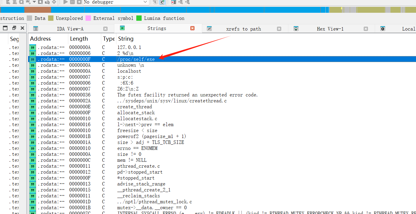416x214 pixels.
Task: Click the External symbol pink swatch
Action: pos(88,18)
